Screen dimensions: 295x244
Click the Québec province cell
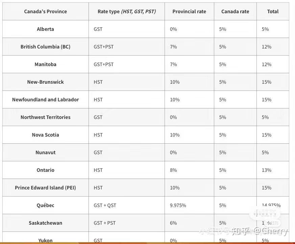(45, 205)
